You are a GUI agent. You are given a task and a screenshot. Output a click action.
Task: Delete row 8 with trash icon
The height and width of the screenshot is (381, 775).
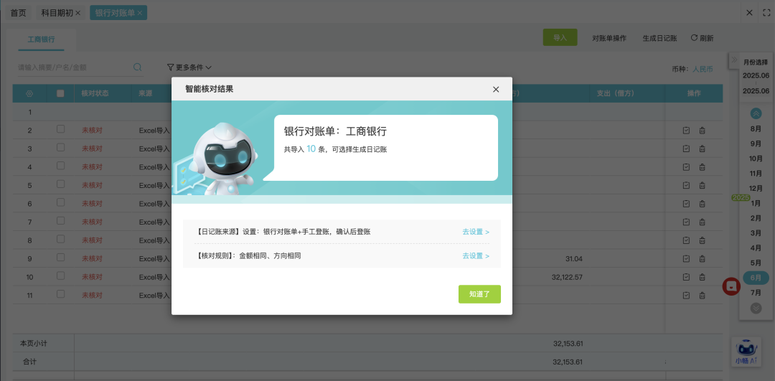click(x=702, y=240)
